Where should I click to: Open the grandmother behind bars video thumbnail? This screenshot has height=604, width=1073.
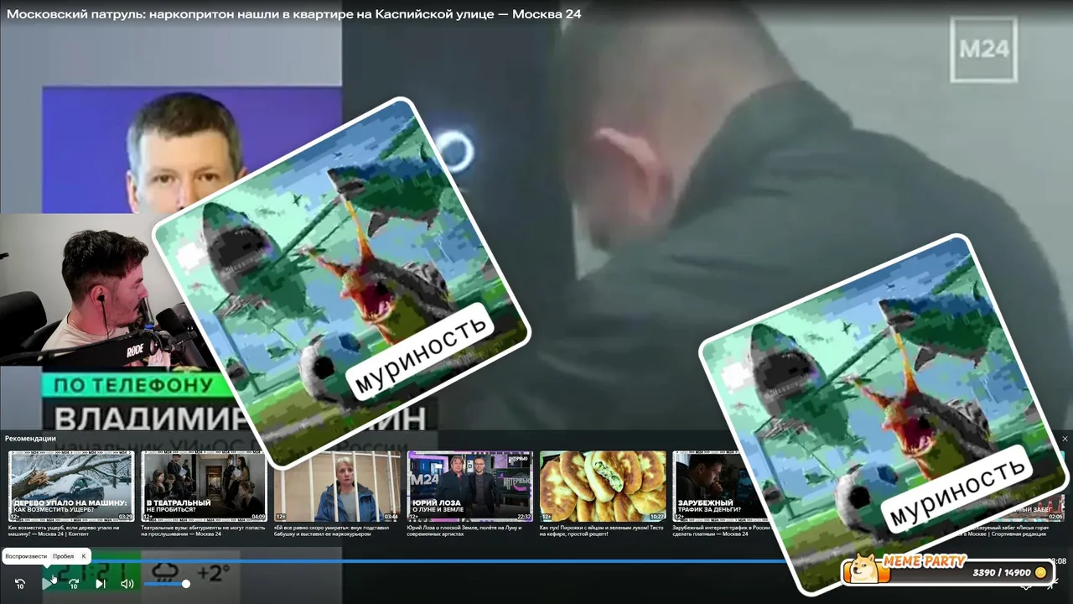pos(337,487)
